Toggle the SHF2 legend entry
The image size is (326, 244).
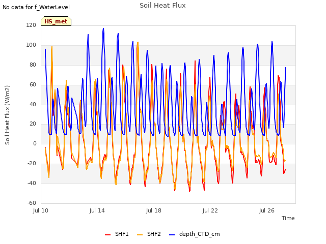[x=149, y=234]
